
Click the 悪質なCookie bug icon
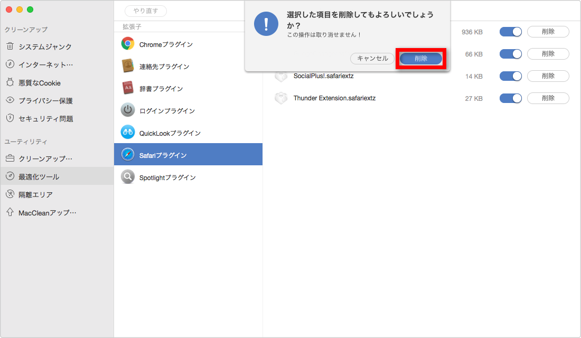(10, 82)
